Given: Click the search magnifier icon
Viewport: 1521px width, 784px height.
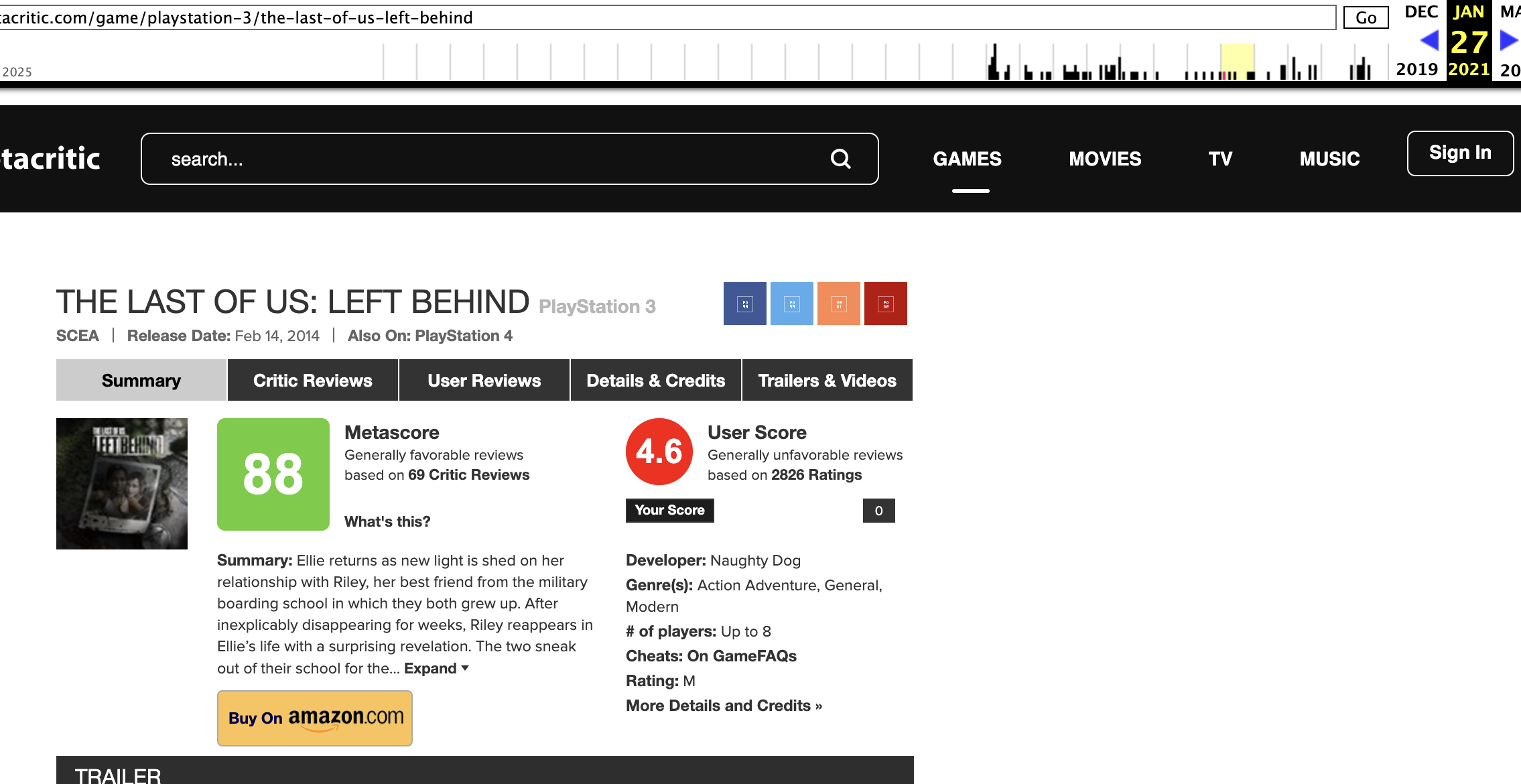Looking at the screenshot, I should [840, 159].
